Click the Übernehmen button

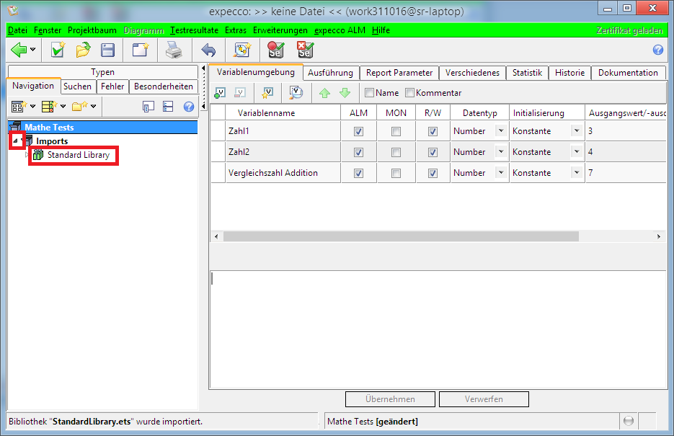click(x=390, y=399)
